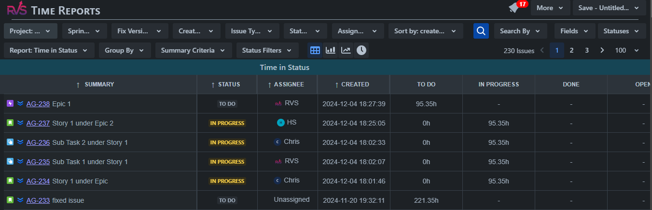
Task: Open the notifications bell
Action: click(x=514, y=8)
